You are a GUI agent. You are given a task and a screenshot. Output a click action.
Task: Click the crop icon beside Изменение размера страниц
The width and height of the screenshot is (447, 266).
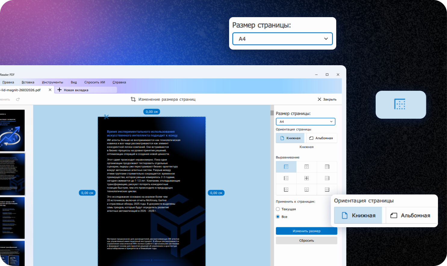pyautogui.click(x=133, y=99)
